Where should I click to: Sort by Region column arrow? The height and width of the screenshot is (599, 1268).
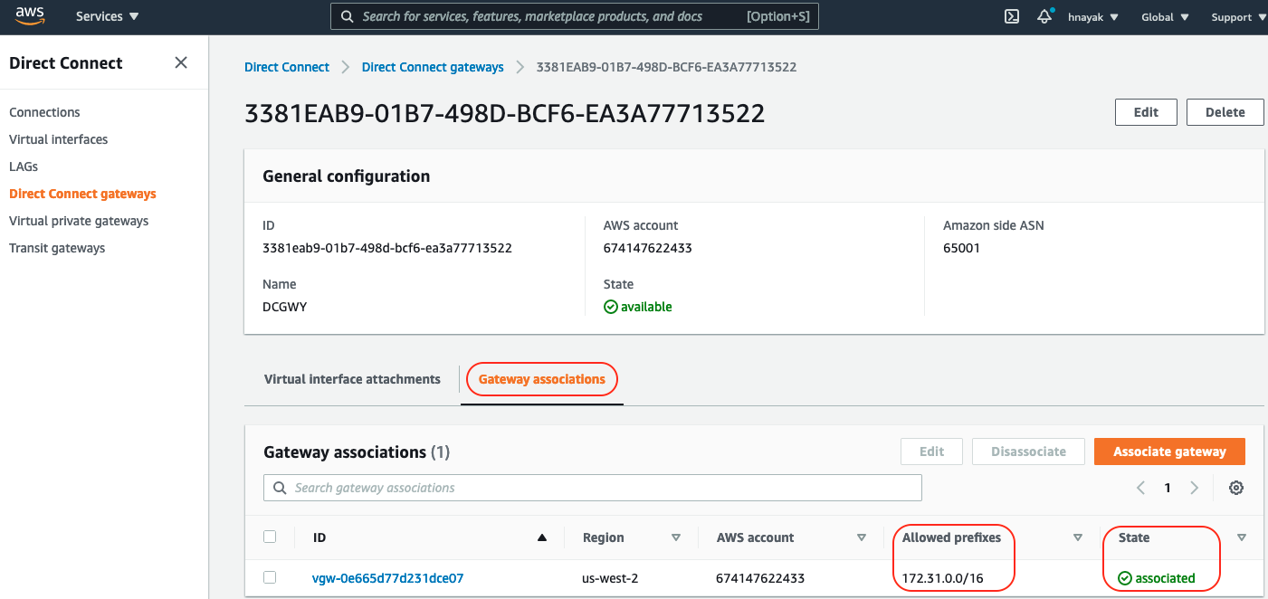click(675, 537)
